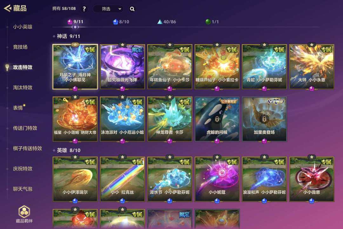The height and width of the screenshot is (229, 343).
Task: Select the 大师 小小永恩 attack effect
Action: pyautogui.click(x=312, y=67)
